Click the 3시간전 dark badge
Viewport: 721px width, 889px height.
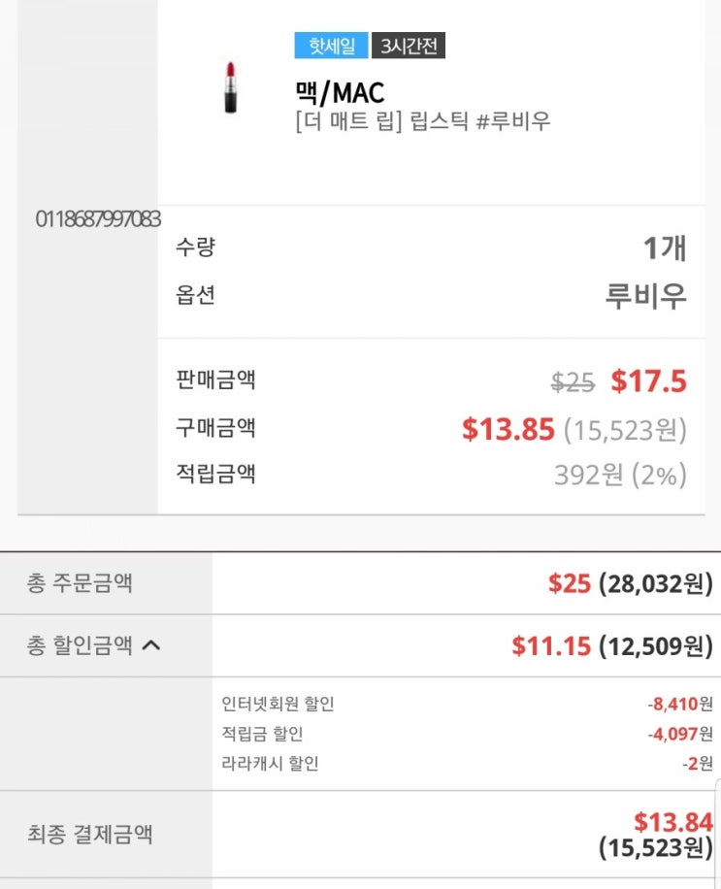(x=408, y=46)
